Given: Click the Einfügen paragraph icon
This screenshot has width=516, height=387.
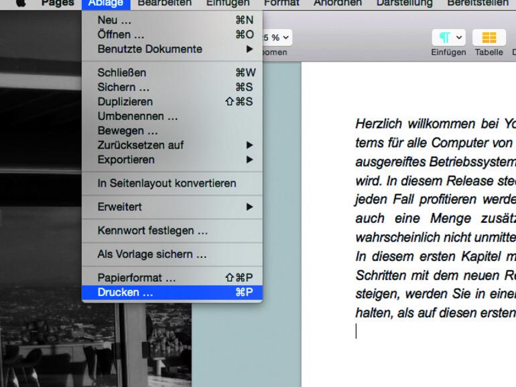Looking at the screenshot, I should pyautogui.click(x=444, y=37).
